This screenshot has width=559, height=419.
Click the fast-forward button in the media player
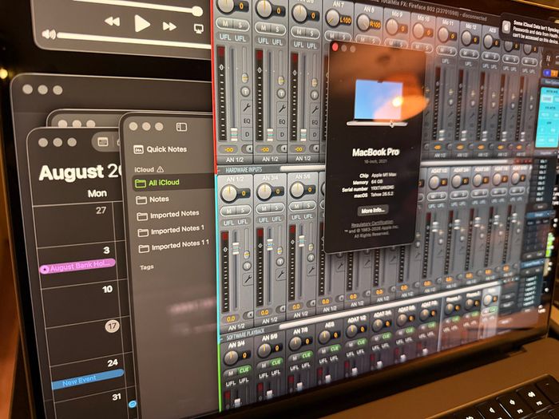coord(169,26)
